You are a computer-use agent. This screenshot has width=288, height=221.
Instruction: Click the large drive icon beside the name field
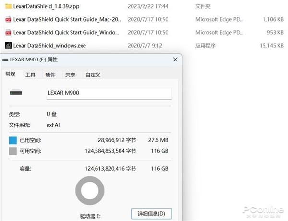[16, 92]
